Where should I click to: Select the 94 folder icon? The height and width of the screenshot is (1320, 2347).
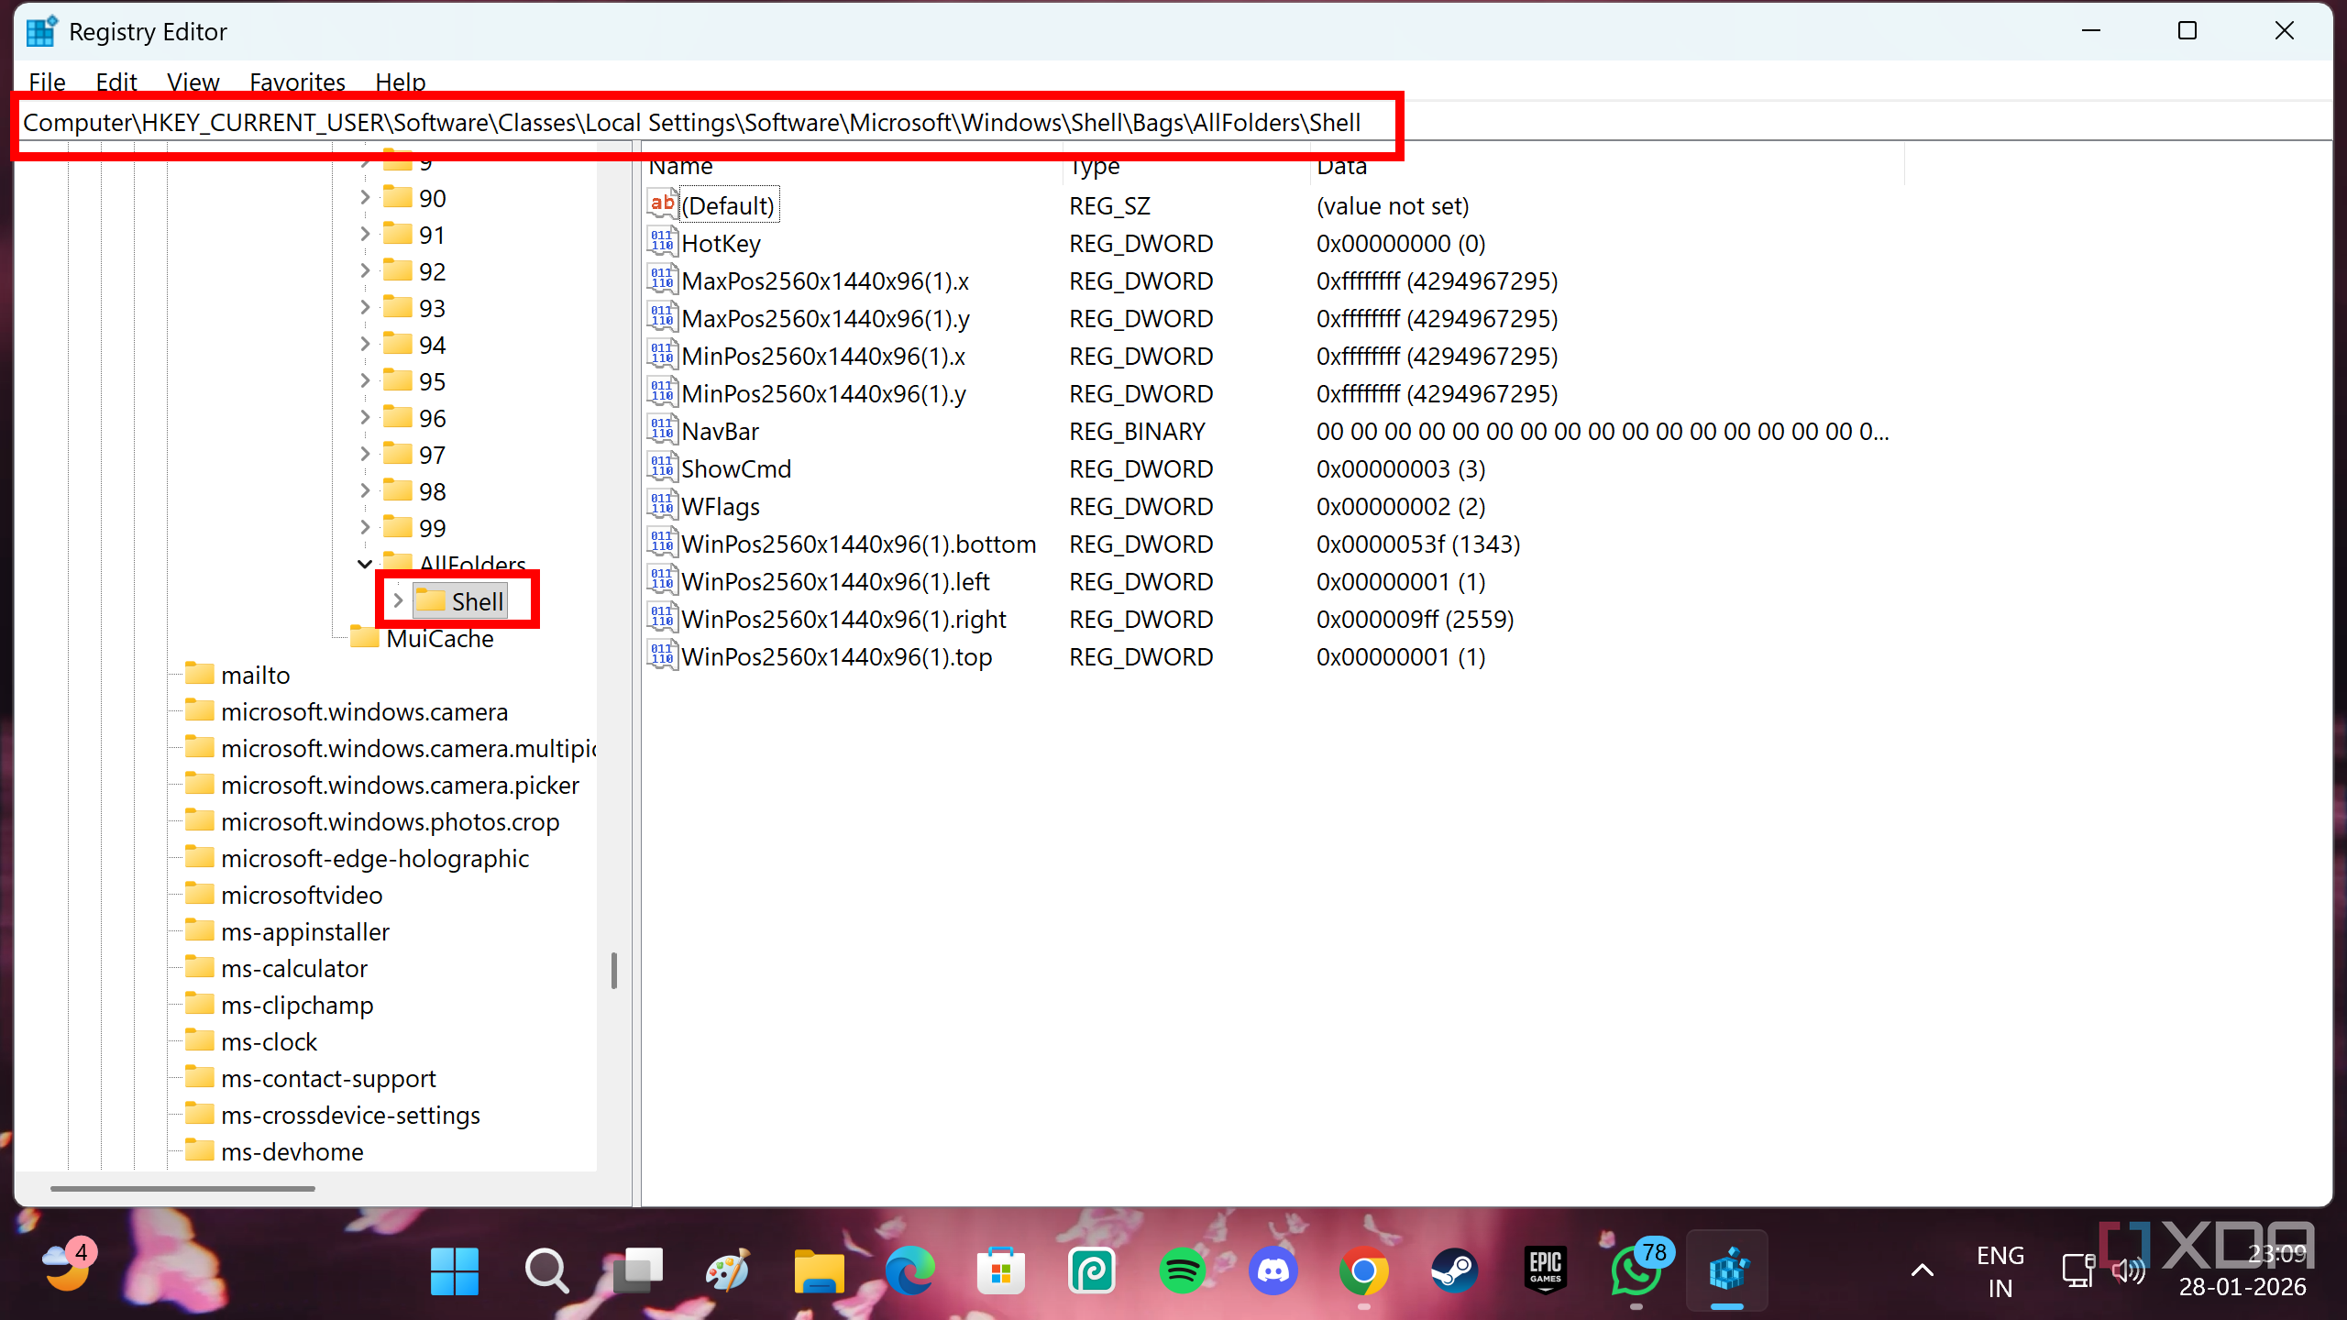(397, 343)
